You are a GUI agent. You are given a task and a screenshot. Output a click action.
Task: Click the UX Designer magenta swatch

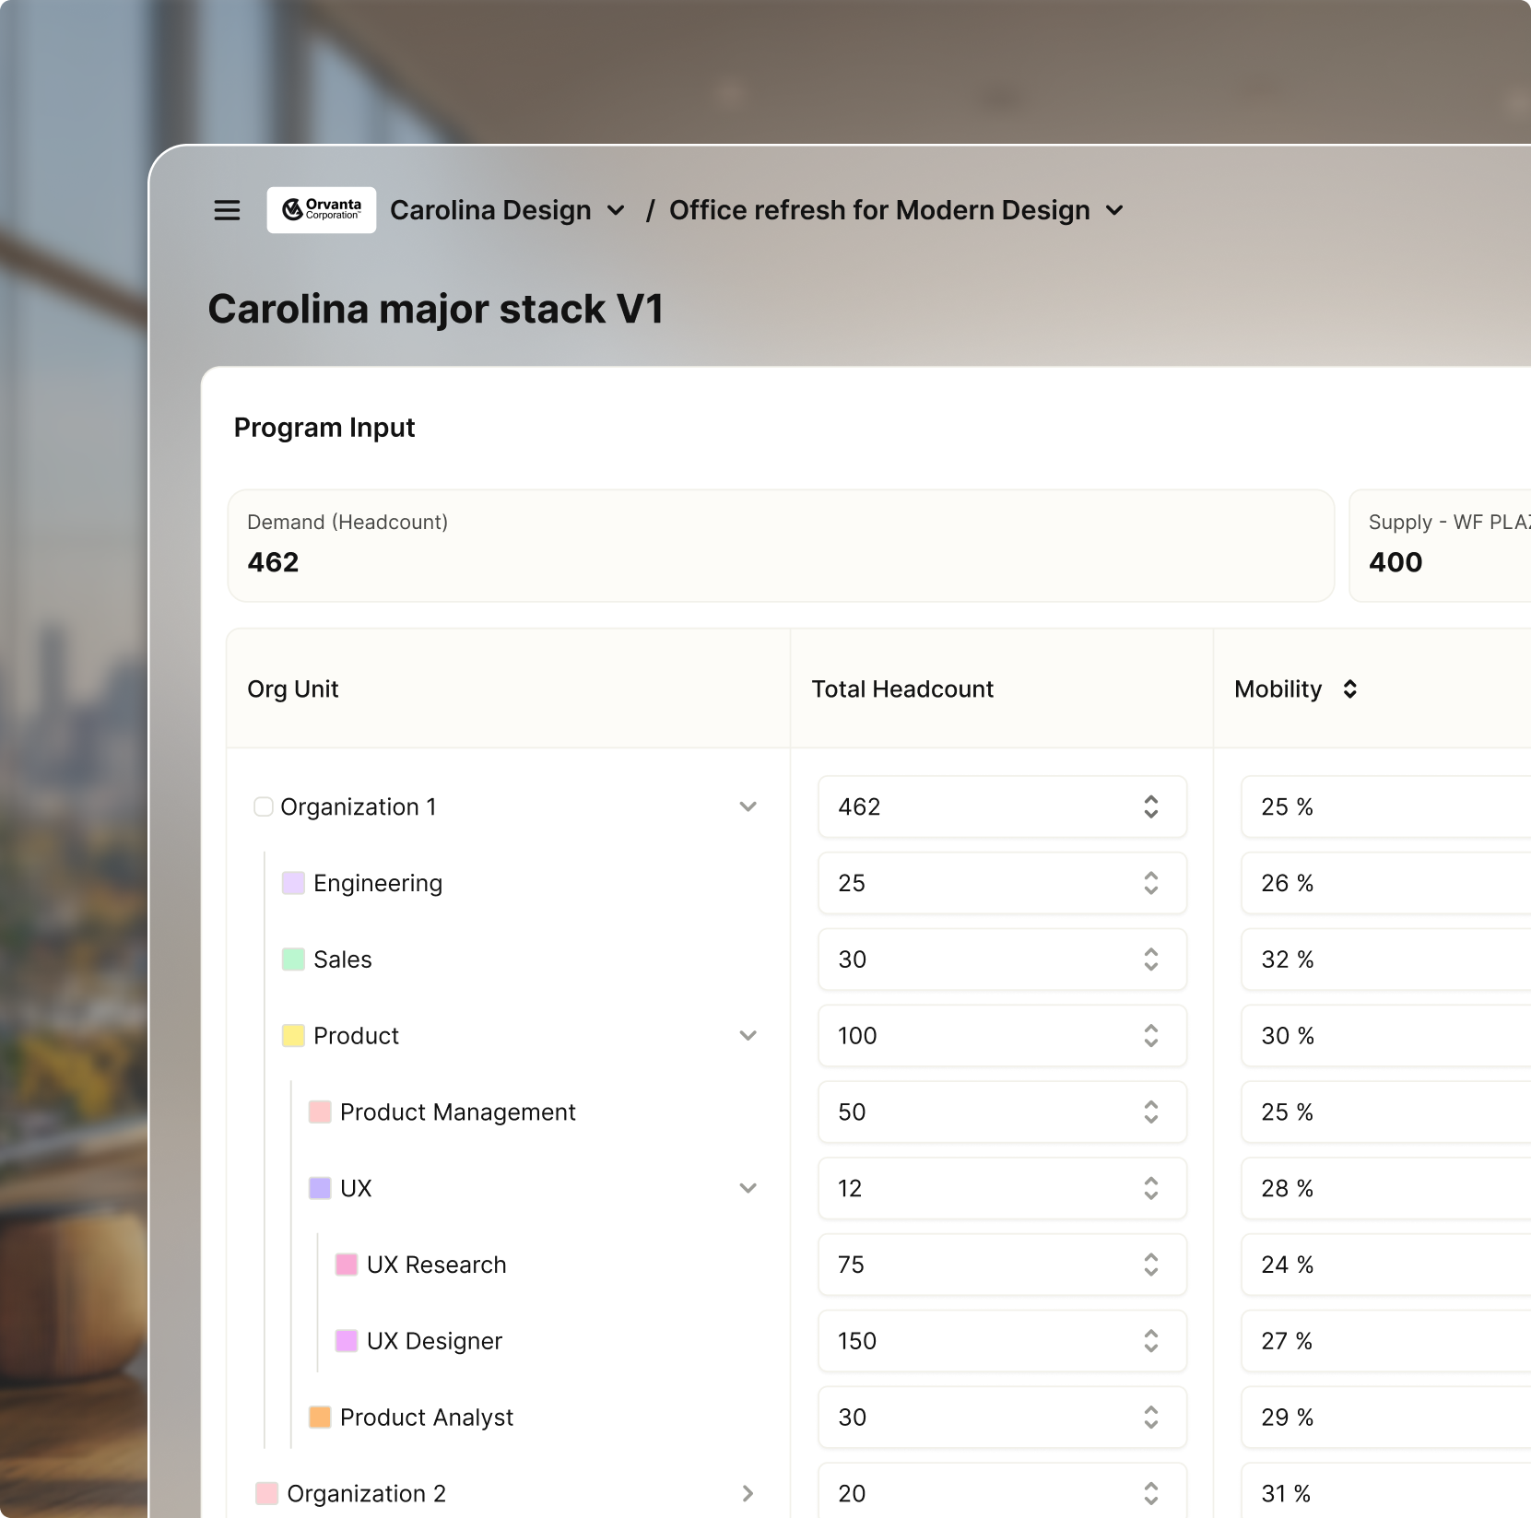click(x=347, y=1341)
